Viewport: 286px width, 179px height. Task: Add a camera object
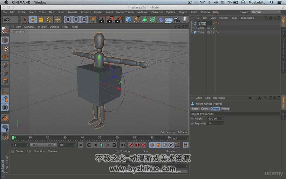coord(177,19)
